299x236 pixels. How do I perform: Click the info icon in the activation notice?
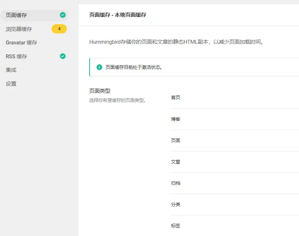pyautogui.click(x=99, y=67)
